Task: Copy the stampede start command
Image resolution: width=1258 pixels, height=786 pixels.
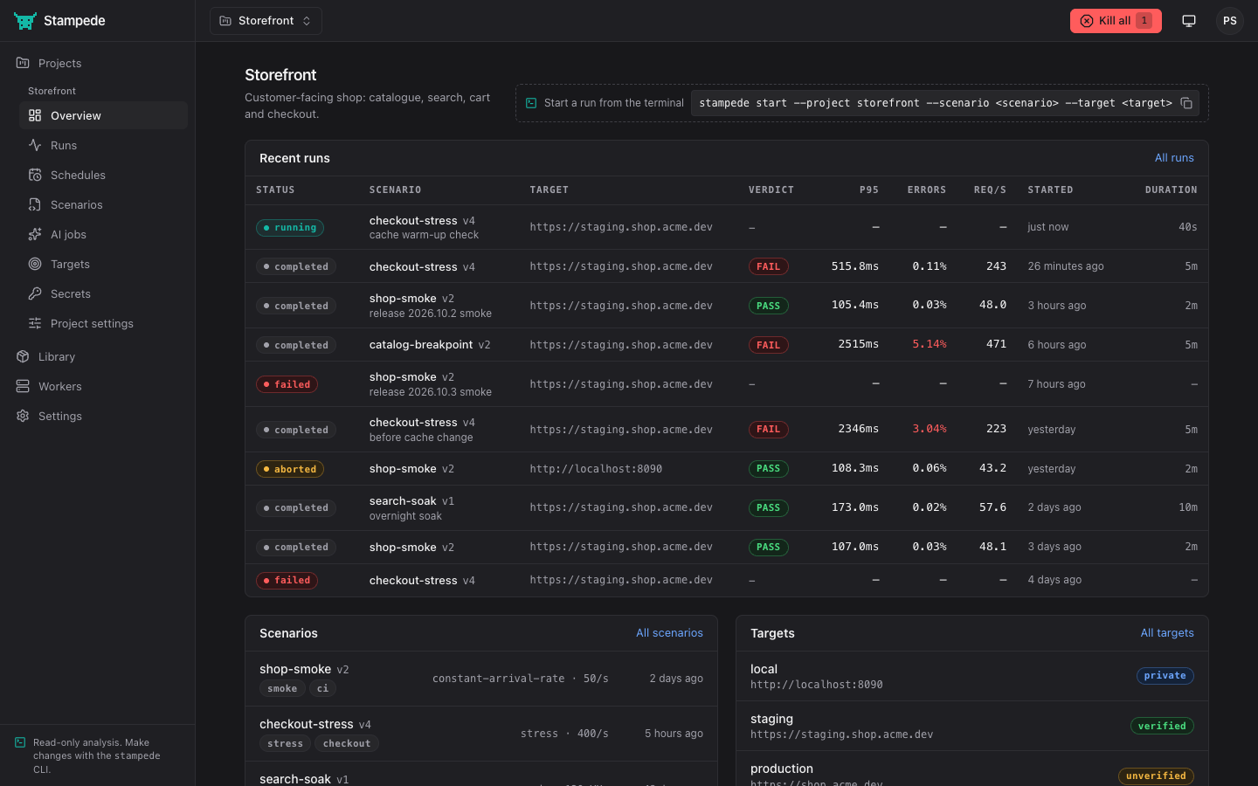Action: coord(1186,103)
